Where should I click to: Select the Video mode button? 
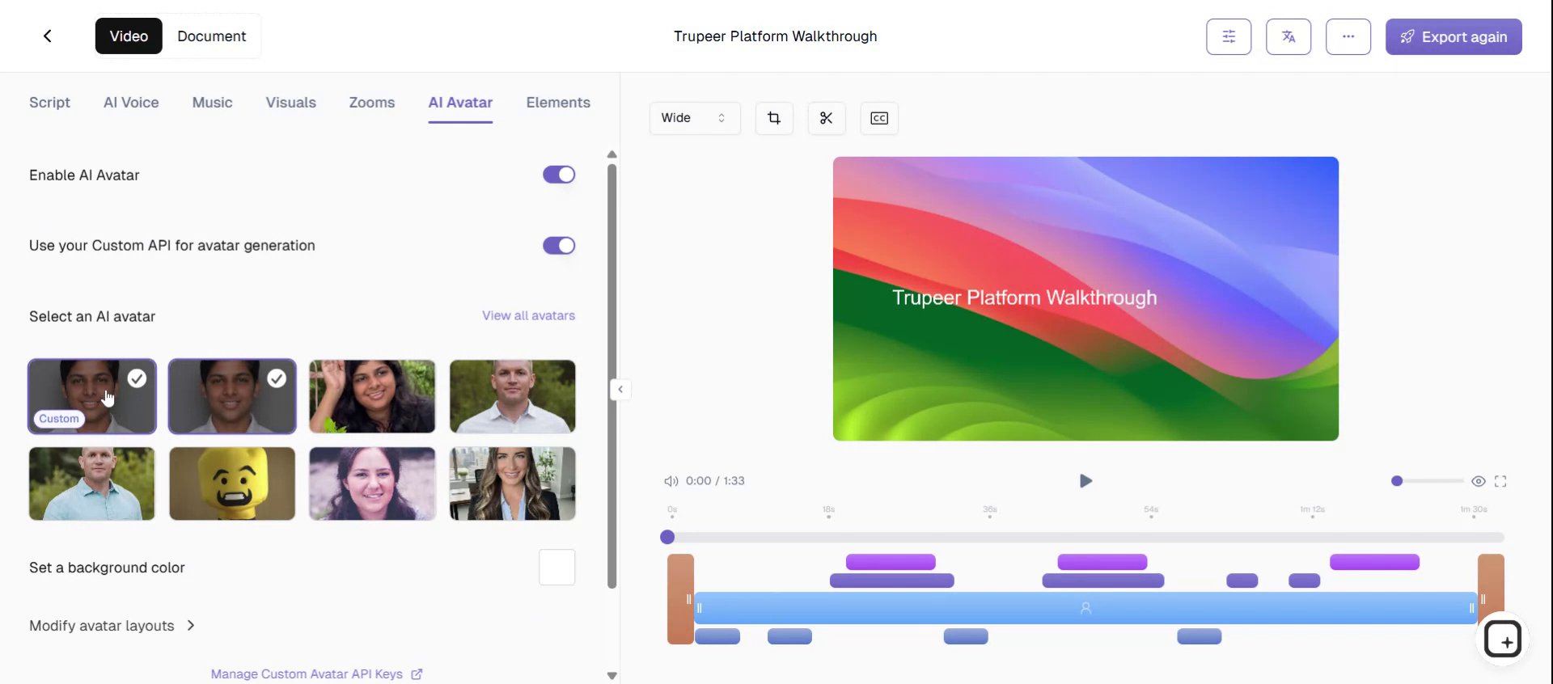coord(129,36)
